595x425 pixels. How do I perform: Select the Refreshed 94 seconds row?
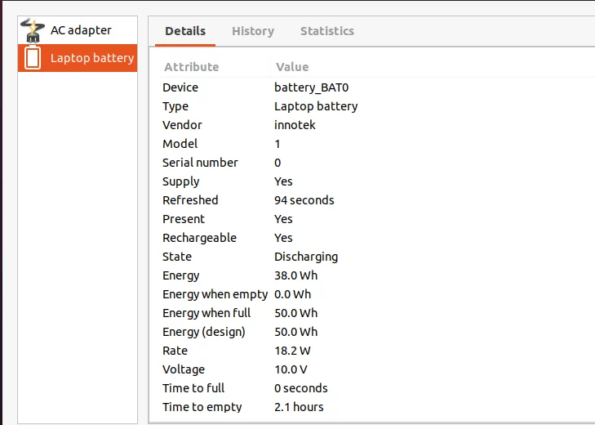[x=378, y=200]
